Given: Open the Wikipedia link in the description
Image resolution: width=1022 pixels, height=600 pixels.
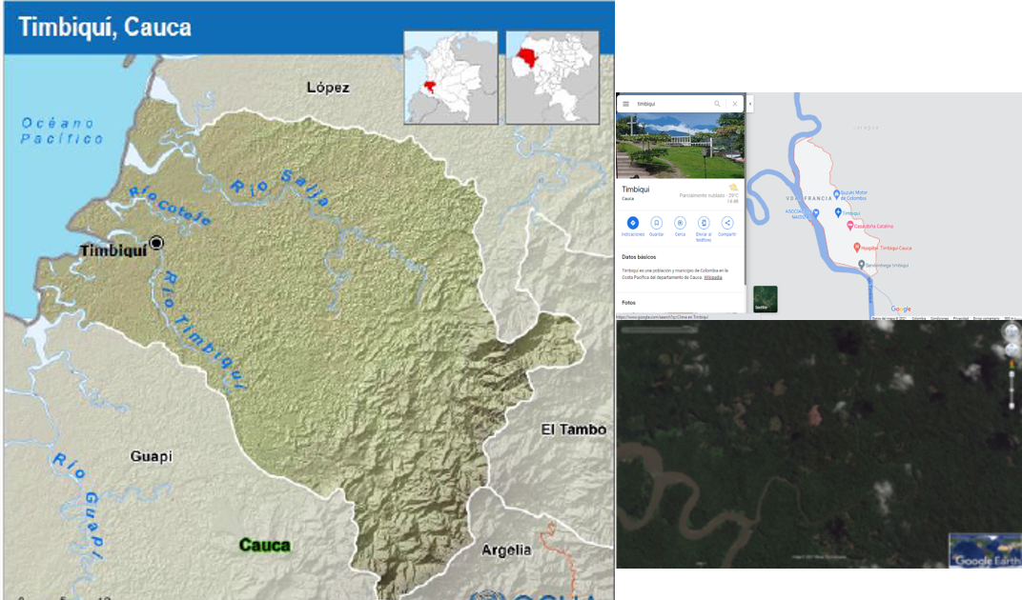Looking at the screenshot, I should point(713,278).
